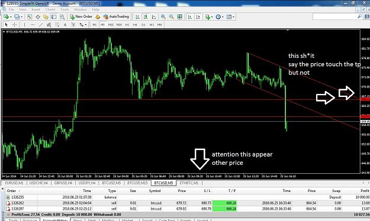The height and width of the screenshot is (221, 370).
Task: Switch to MN monthly timeframe
Action: [160, 24]
